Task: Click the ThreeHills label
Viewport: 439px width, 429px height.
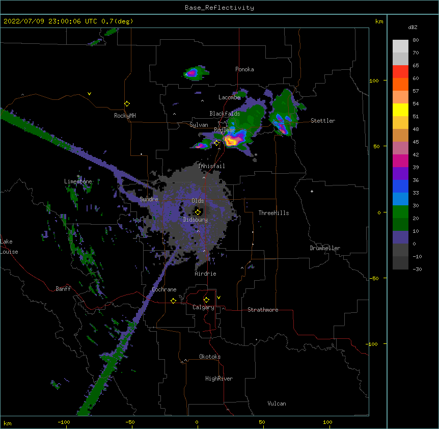Action: [x=273, y=213]
